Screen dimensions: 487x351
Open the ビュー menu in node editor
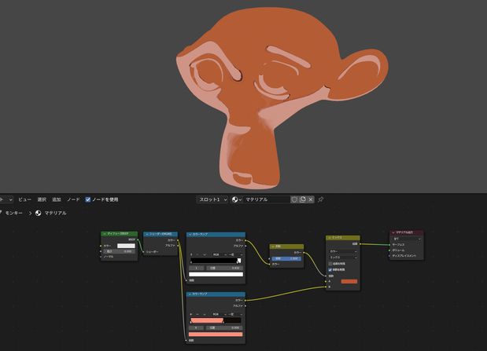click(x=24, y=199)
